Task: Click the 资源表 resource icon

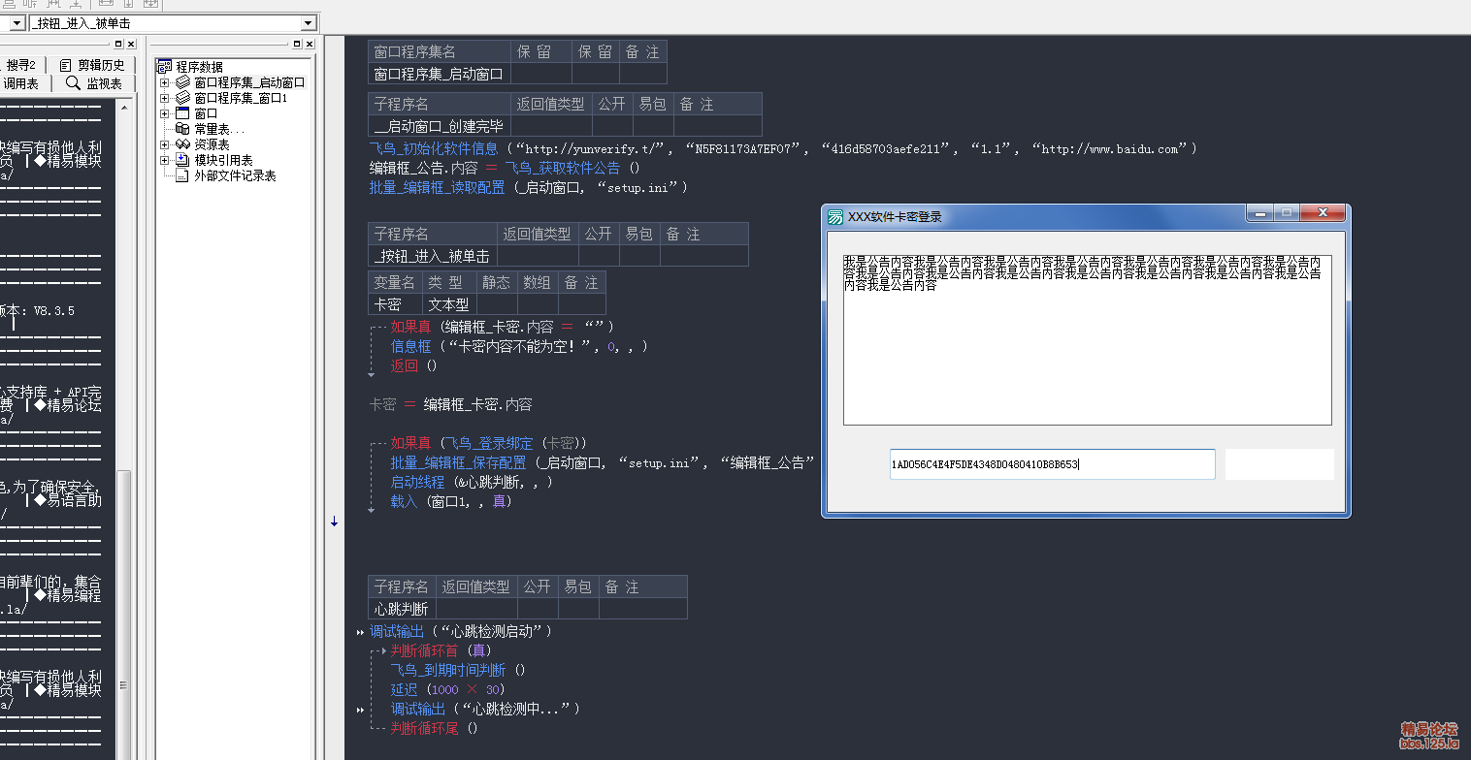Action: point(182,144)
